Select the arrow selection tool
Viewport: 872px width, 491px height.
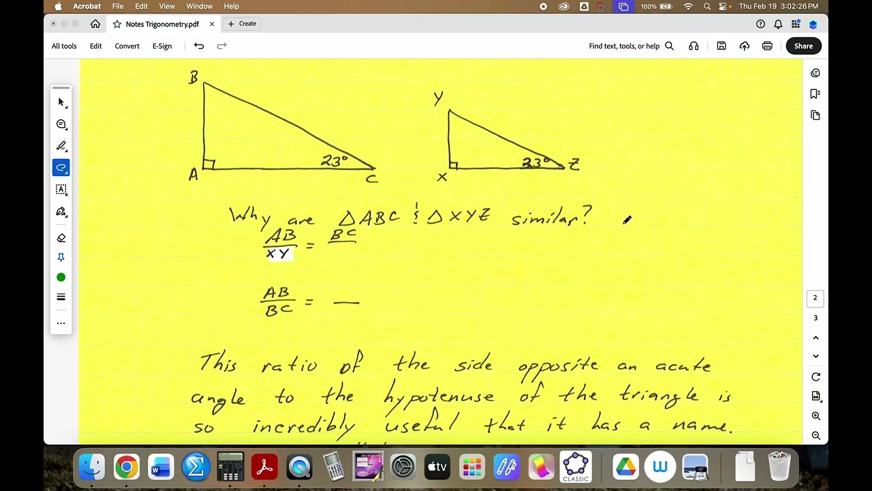[x=61, y=102]
